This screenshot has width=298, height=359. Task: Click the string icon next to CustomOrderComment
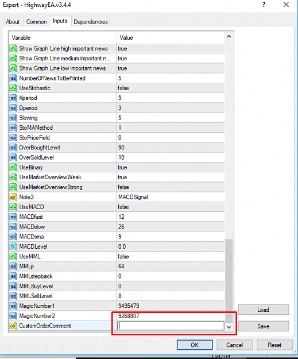coord(13,326)
